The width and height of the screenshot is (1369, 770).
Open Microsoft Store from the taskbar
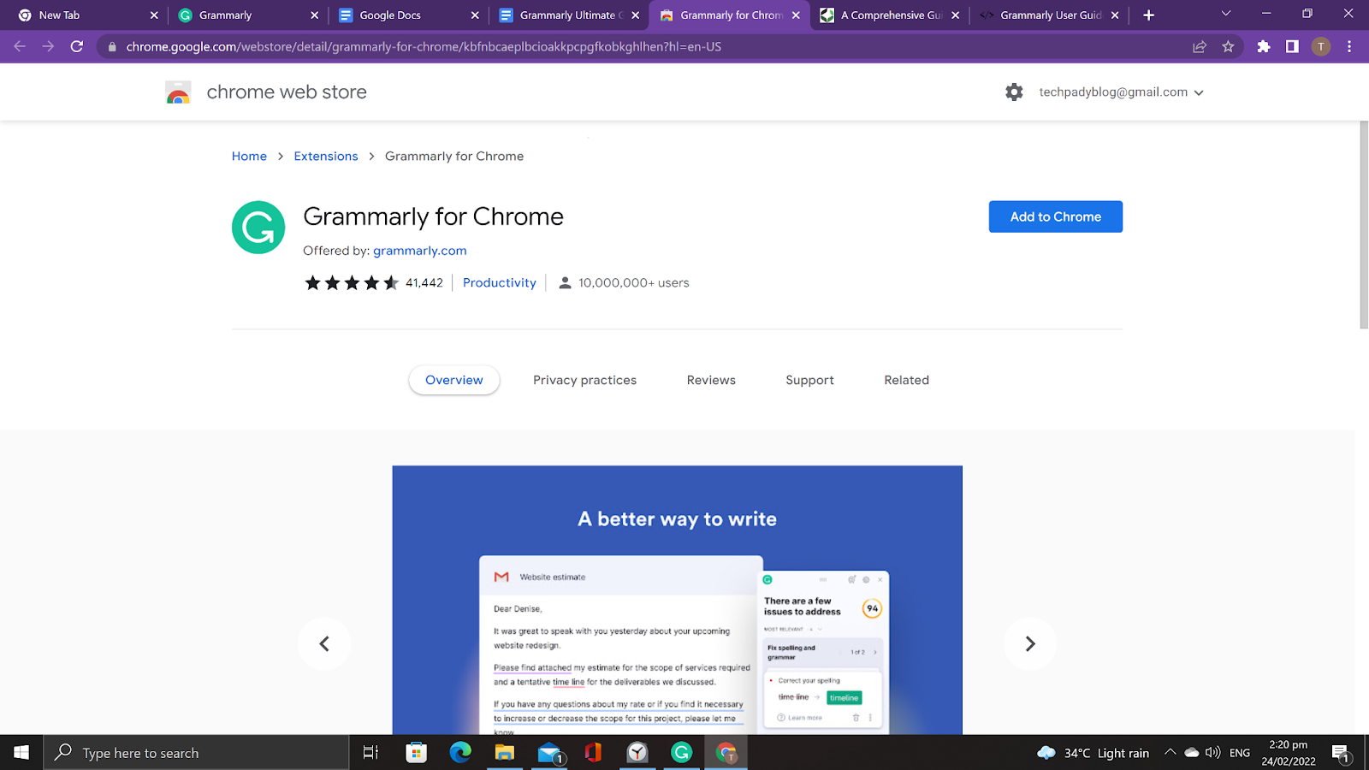tap(417, 752)
